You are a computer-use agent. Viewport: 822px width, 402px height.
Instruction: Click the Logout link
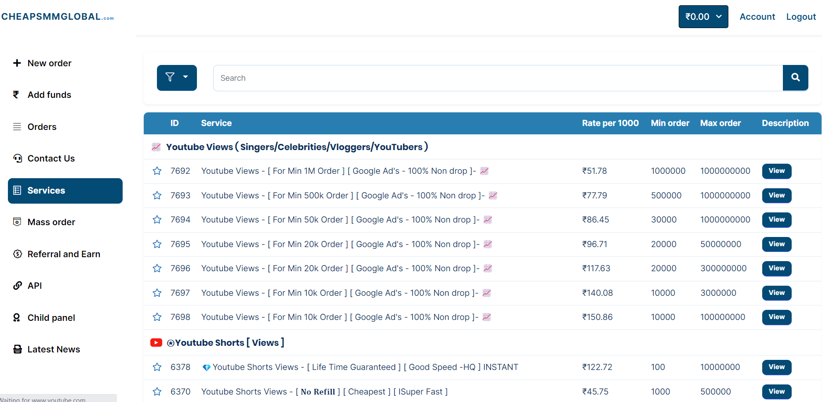800,17
